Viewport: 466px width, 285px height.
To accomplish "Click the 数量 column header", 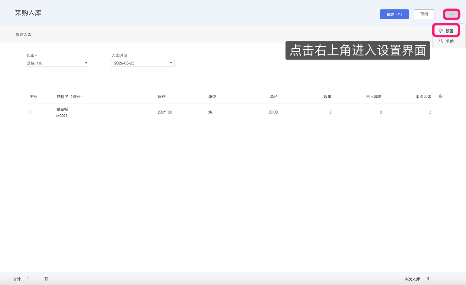I will pos(328,97).
